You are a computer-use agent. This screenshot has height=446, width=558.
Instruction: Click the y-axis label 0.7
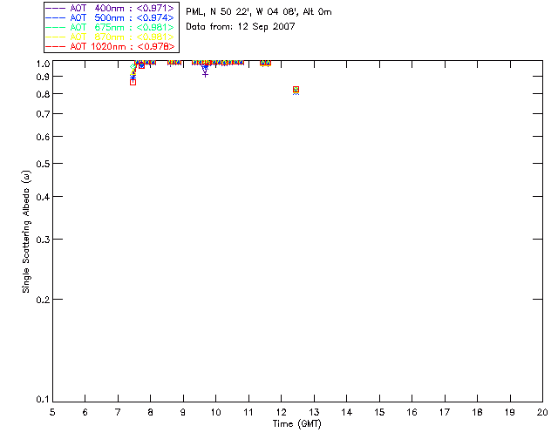(43, 114)
